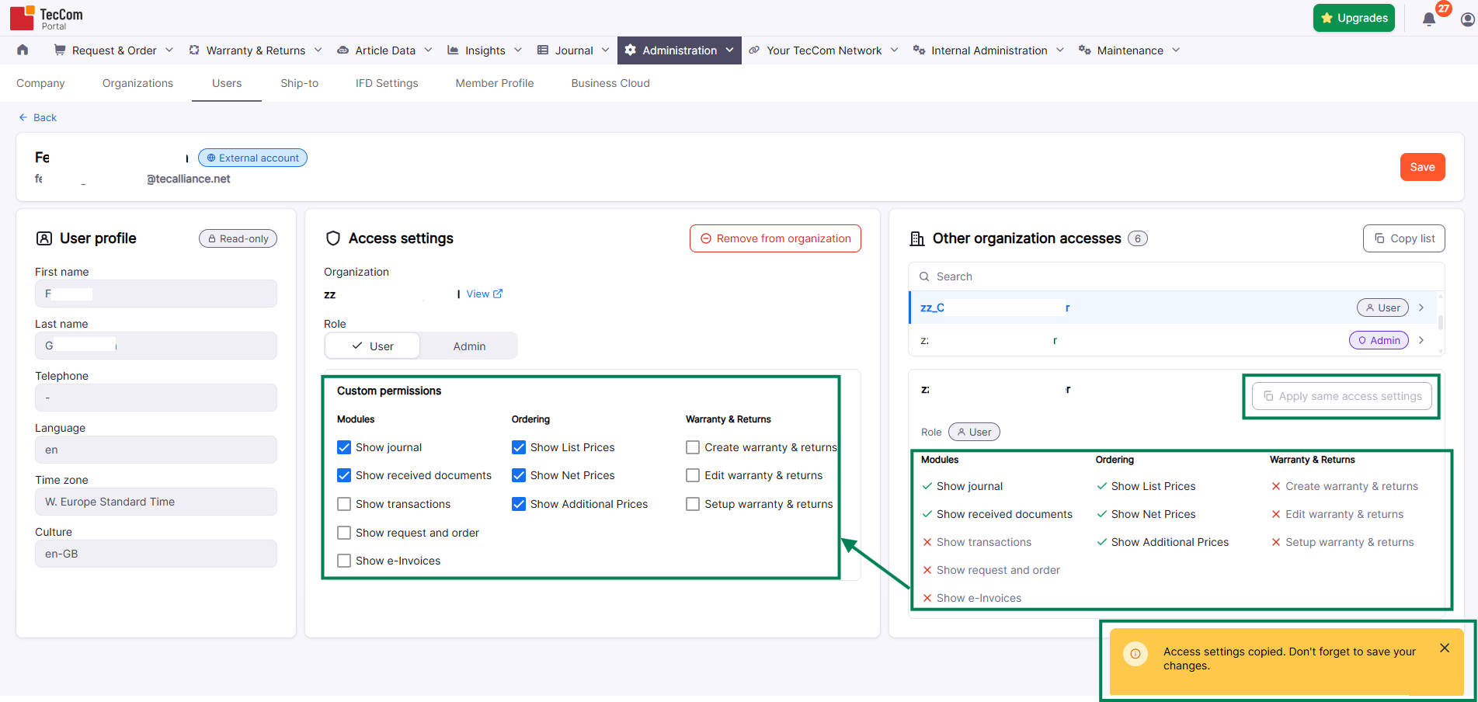Click the Journal list icon
The image size is (1478, 702).
tap(543, 50)
